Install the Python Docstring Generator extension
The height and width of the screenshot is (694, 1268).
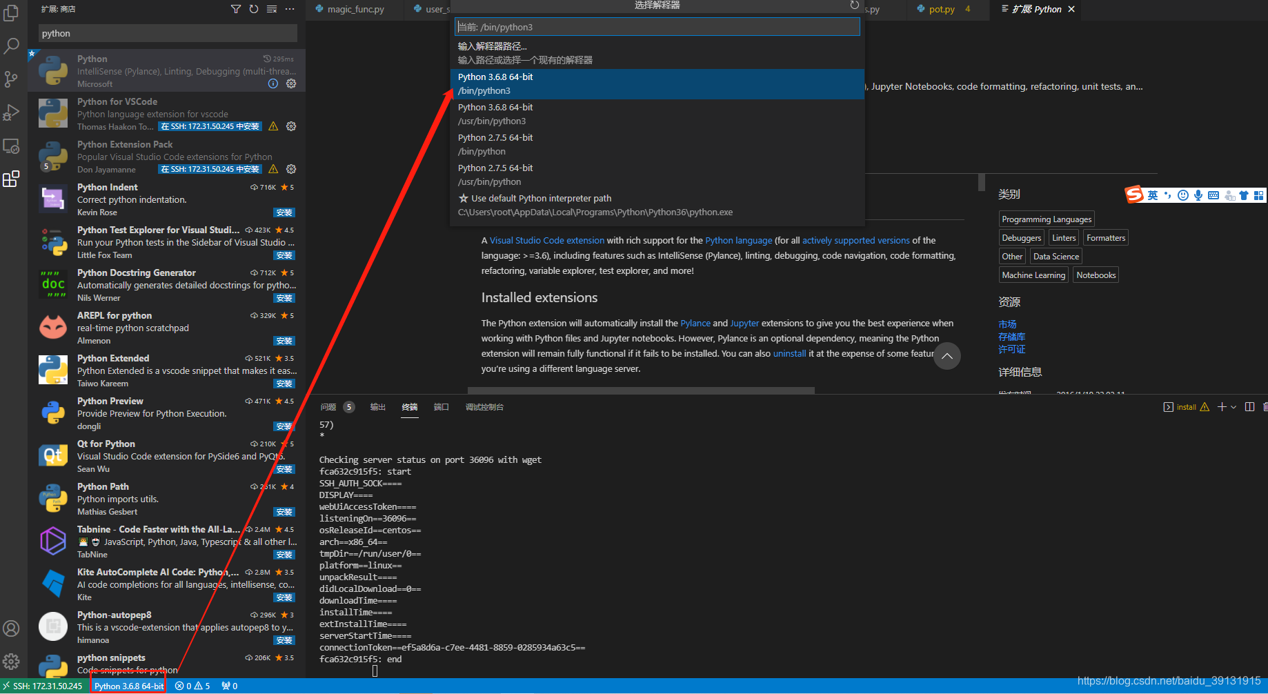point(284,298)
